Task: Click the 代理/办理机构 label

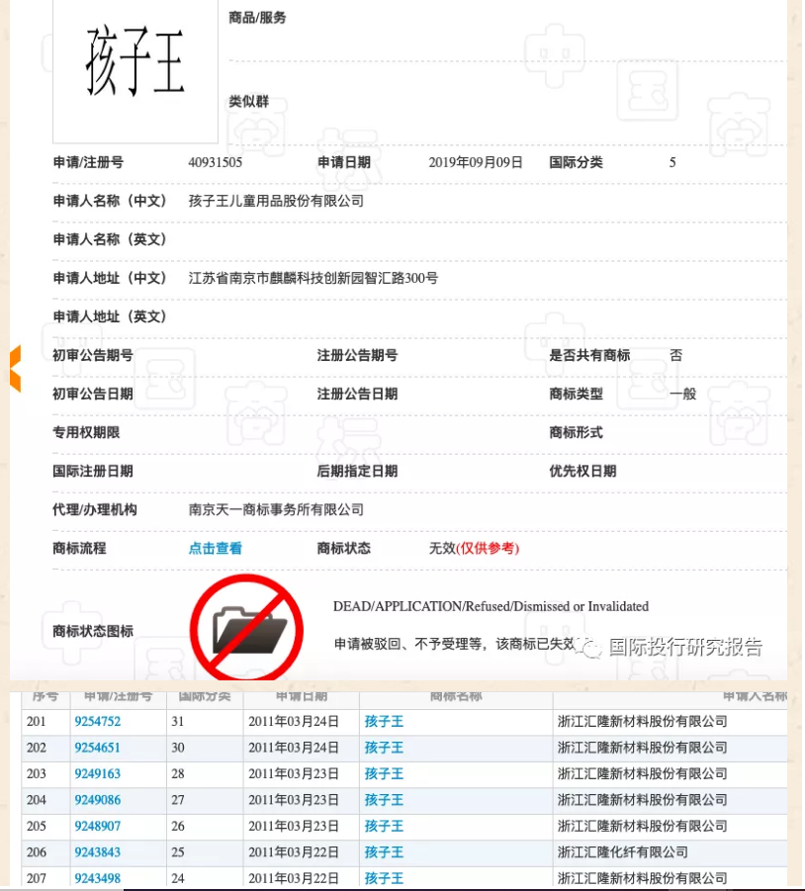Action: tap(95, 509)
